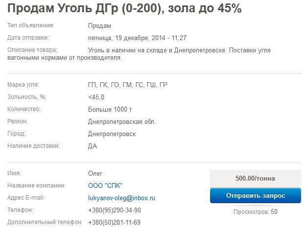Click the additional phone +380(50)281-11-69
This screenshot has width=306, height=232.
tap(115, 222)
